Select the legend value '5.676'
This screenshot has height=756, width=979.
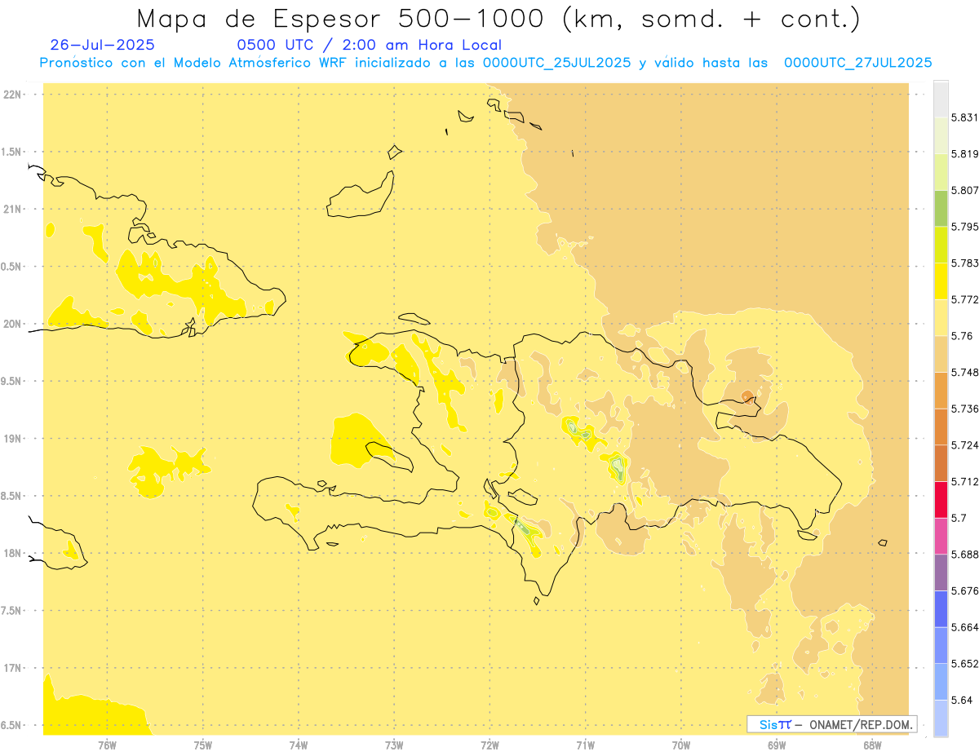[x=964, y=590]
